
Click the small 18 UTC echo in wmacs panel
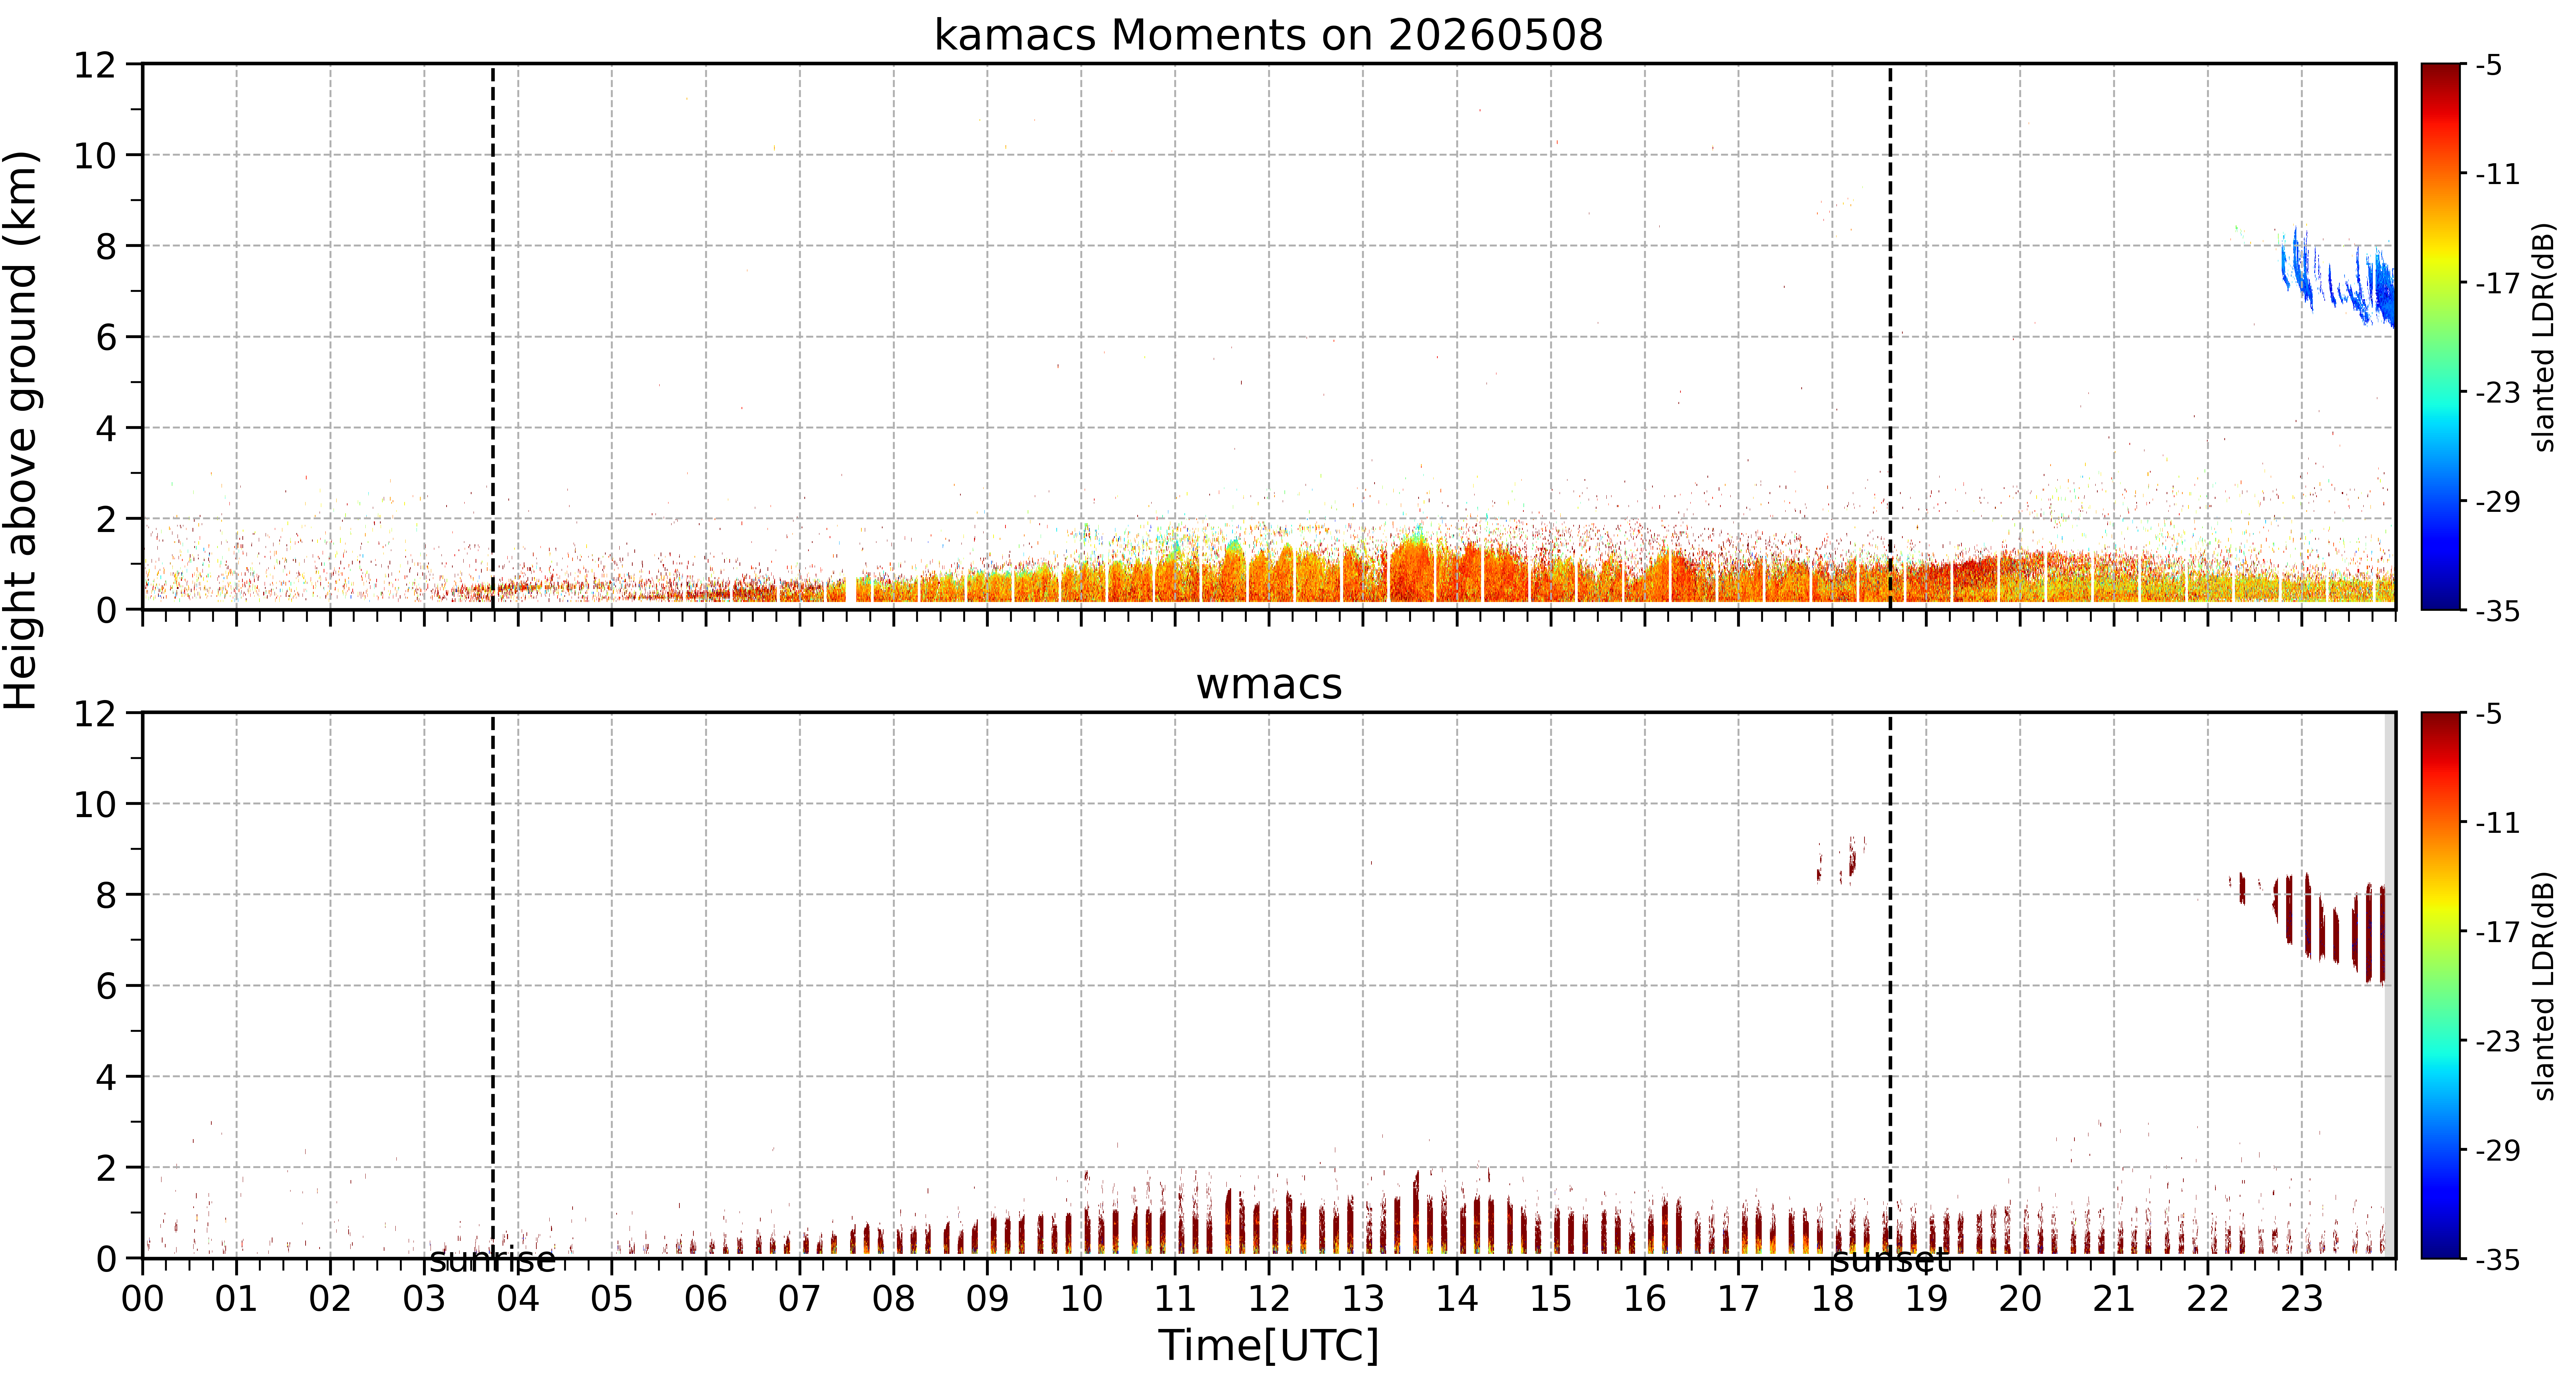(1842, 860)
